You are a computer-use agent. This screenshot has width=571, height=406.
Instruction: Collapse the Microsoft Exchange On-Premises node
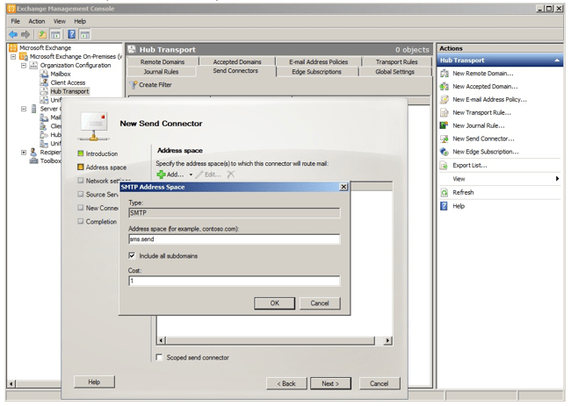click(13, 57)
